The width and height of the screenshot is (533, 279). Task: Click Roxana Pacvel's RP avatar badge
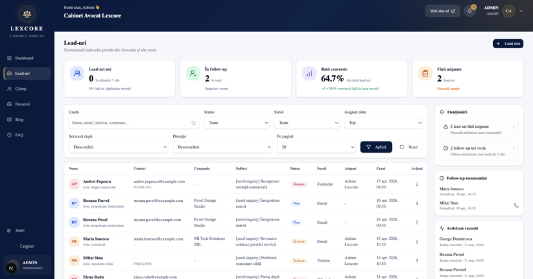click(x=74, y=203)
